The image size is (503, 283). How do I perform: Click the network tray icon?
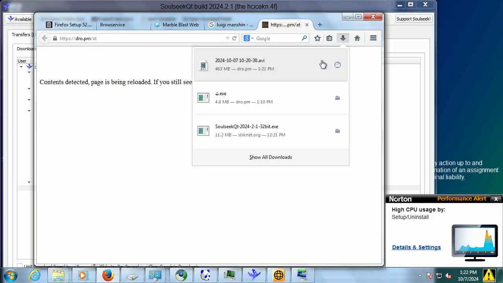[439, 276]
